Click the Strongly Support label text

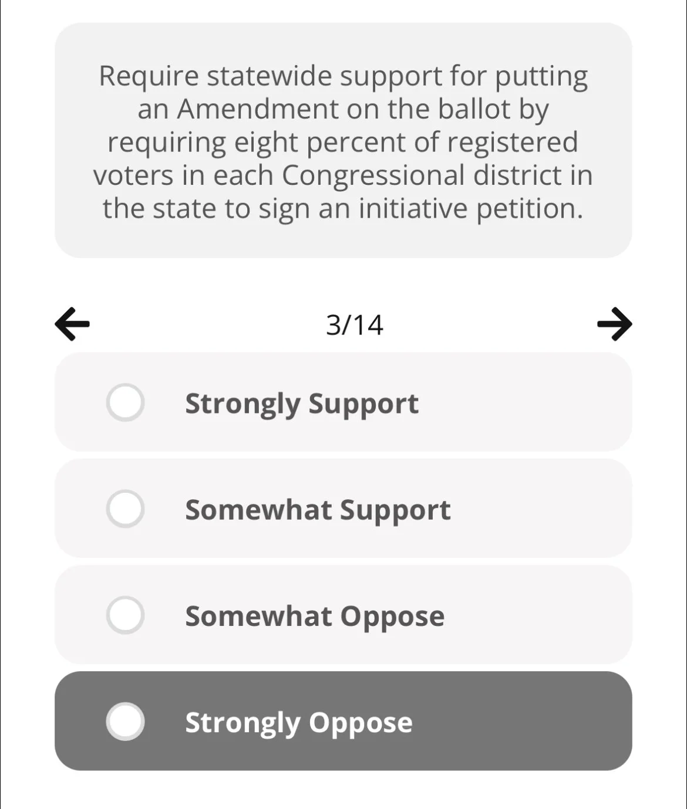pos(302,404)
